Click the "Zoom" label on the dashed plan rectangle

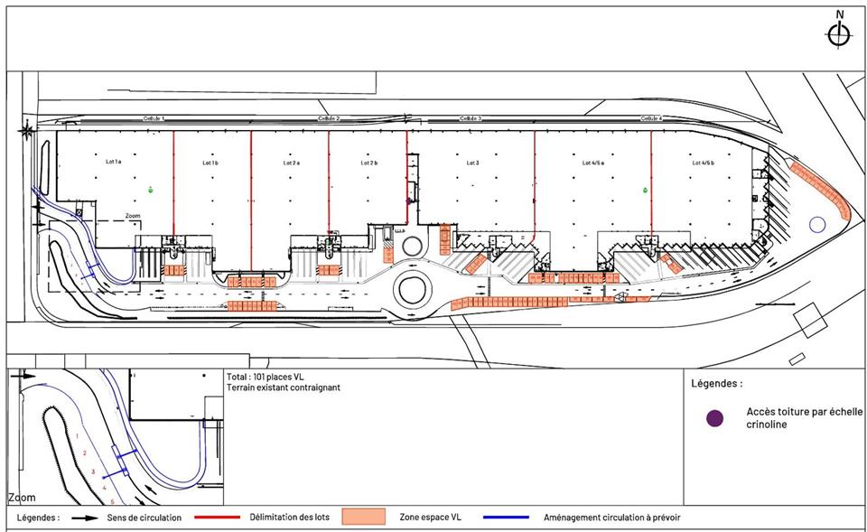pos(133,216)
